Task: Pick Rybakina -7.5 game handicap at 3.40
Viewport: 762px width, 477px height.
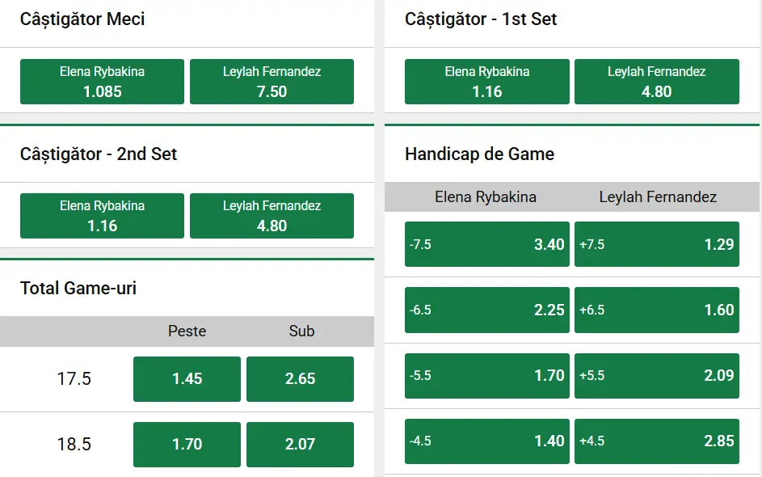Action: (486, 244)
